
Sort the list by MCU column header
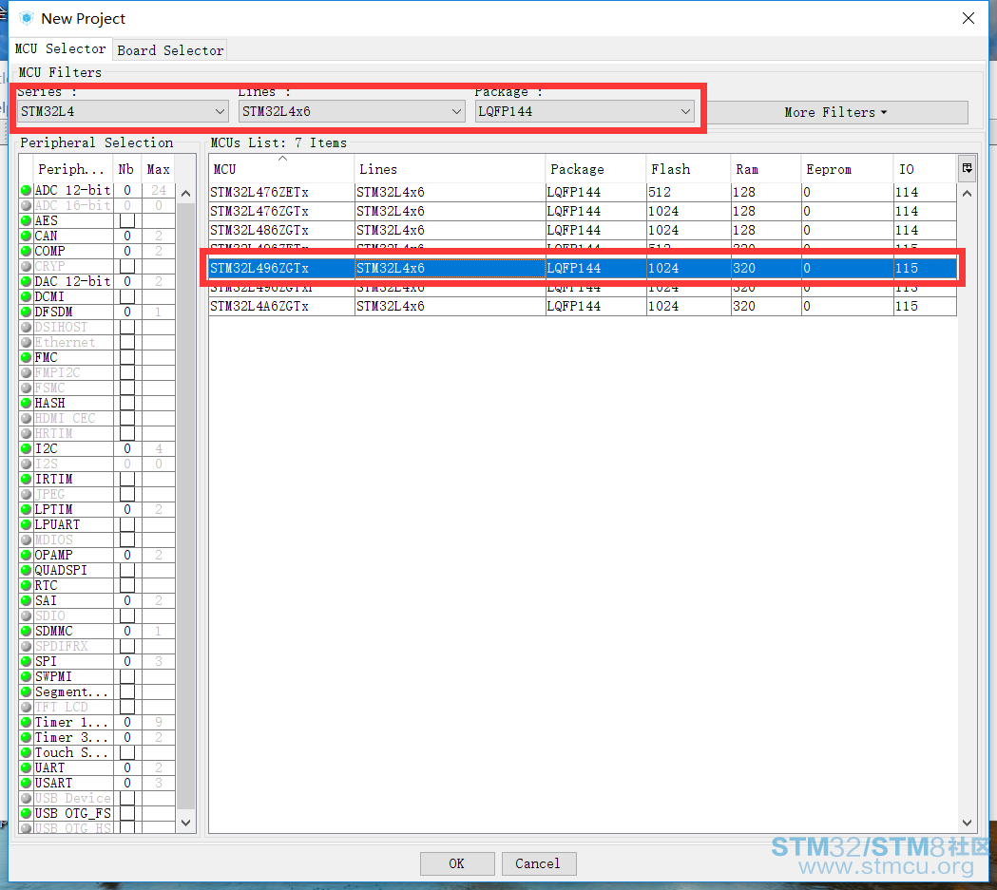pos(281,169)
